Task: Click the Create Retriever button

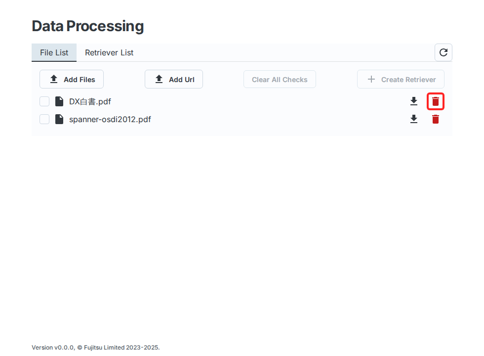Action: [401, 80]
